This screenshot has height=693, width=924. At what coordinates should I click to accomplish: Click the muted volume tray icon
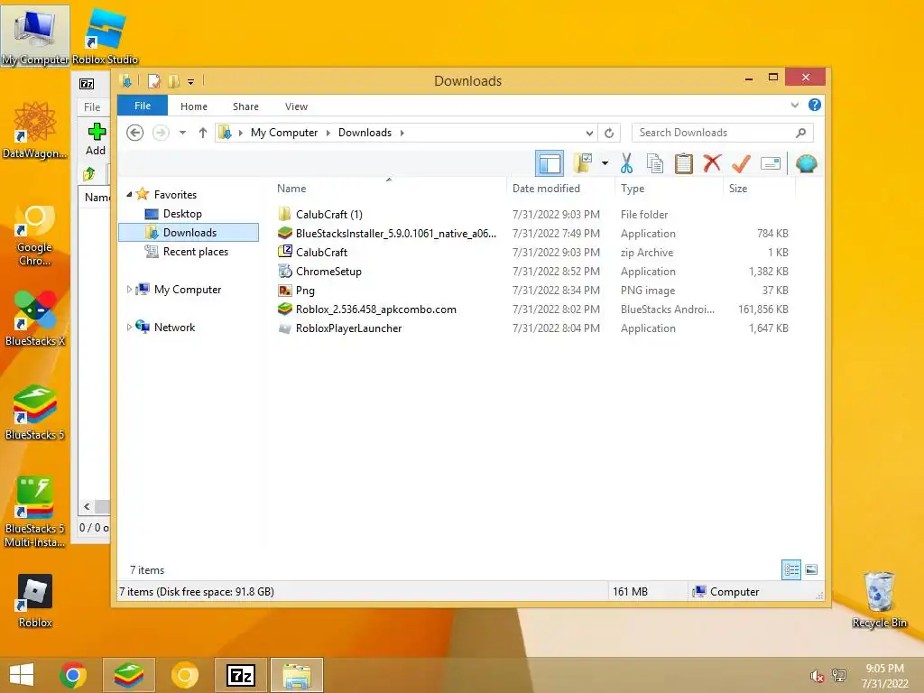pos(817,675)
